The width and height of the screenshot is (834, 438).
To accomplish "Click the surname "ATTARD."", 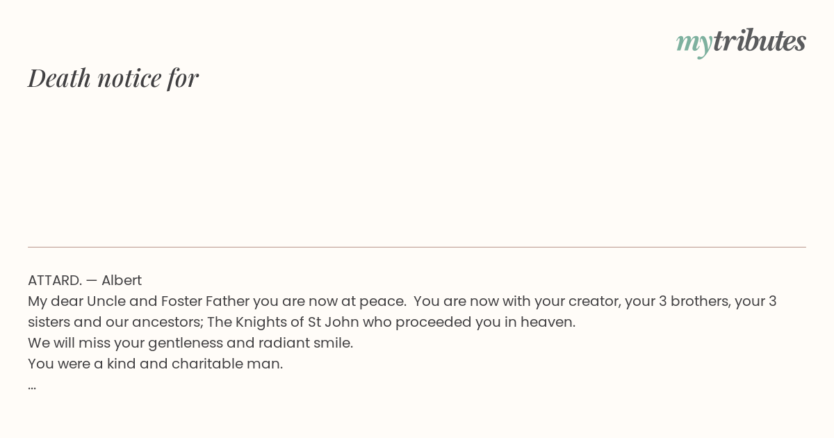I will [55, 280].
